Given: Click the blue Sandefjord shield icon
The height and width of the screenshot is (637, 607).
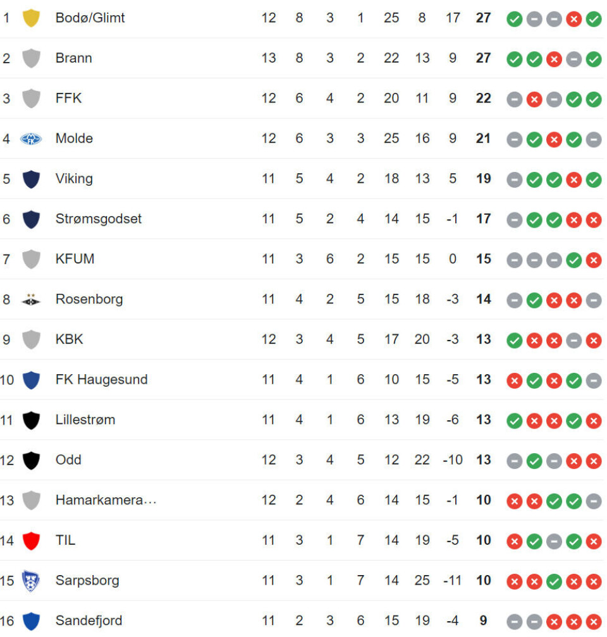Looking at the screenshot, I should pos(31,621).
